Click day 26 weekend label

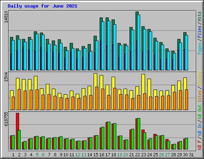pos(161,155)
